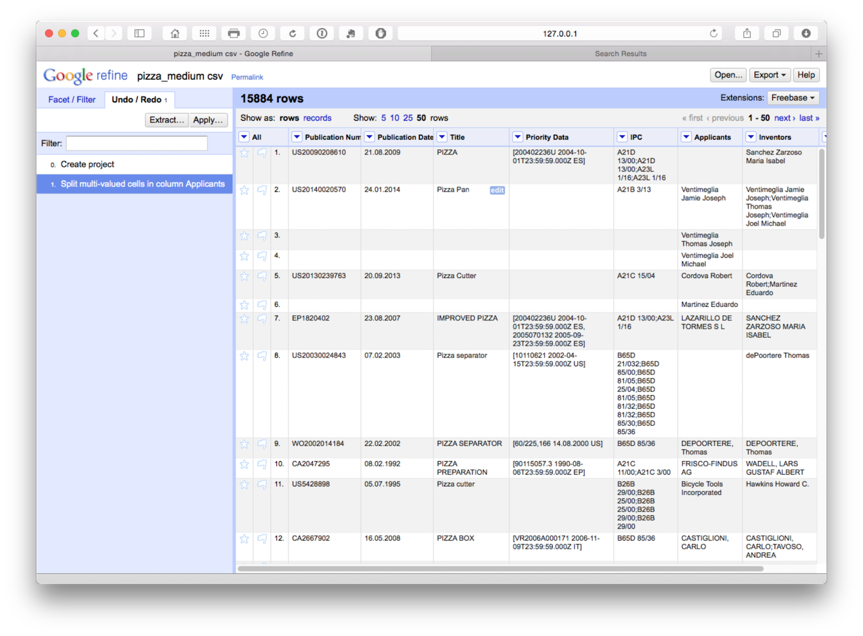Flag row 5 Pizza Cutter
Screen dimensions: 863x636
click(262, 276)
